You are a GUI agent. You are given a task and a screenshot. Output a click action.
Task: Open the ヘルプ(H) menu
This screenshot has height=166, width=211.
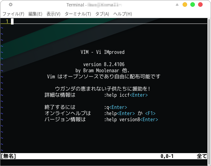coord(123,14)
